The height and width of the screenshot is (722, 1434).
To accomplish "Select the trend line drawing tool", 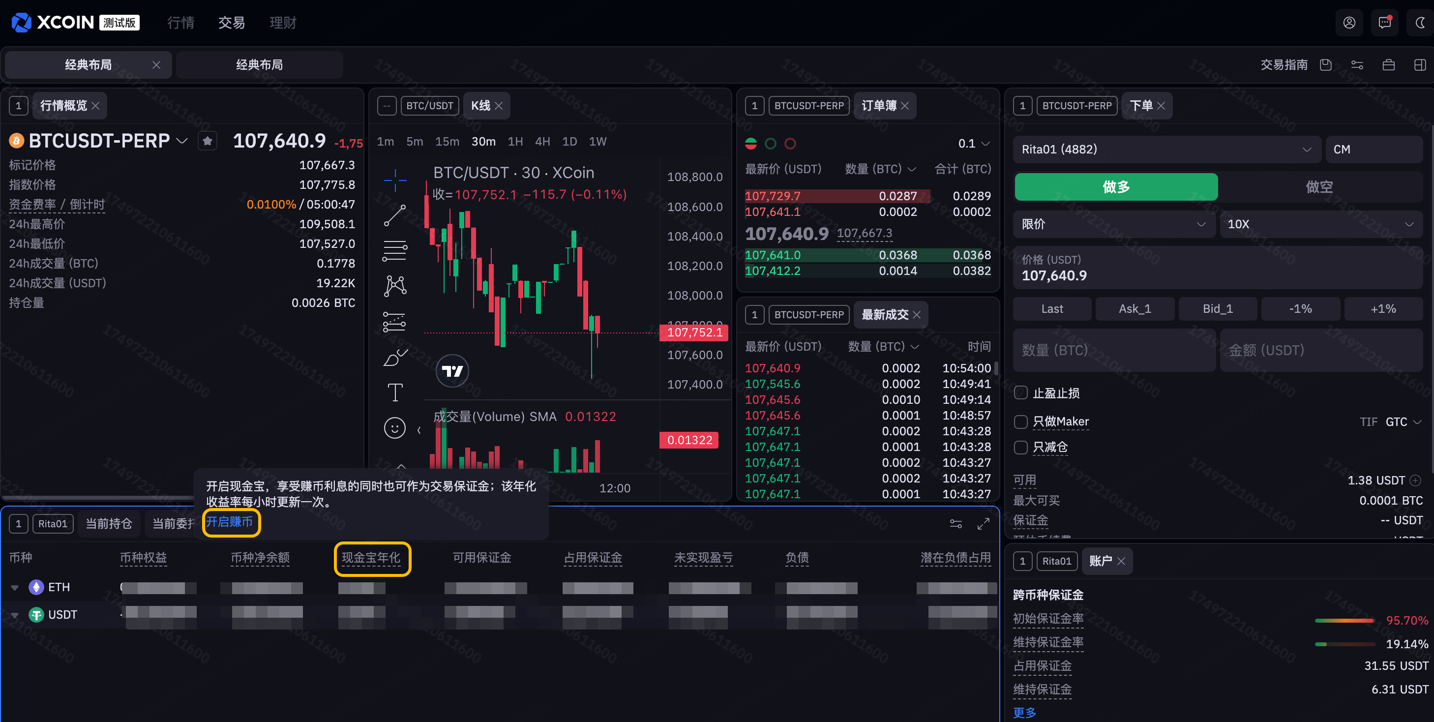I will pyautogui.click(x=395, y=215).
